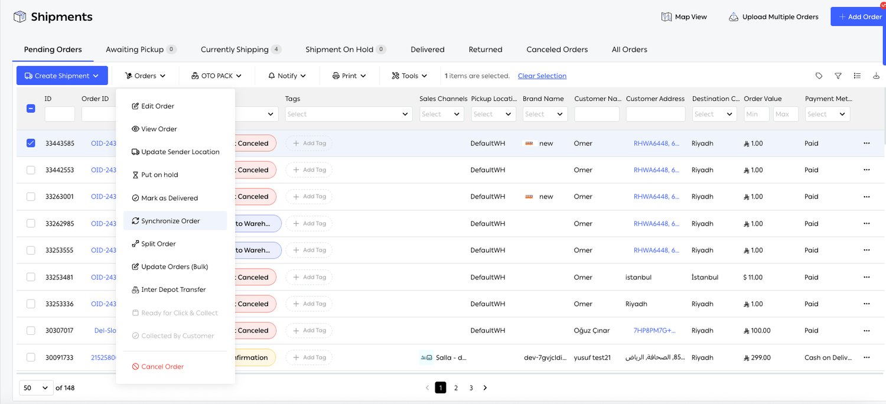Open the rows-per-page 50 dropdown

coord(36,387)
